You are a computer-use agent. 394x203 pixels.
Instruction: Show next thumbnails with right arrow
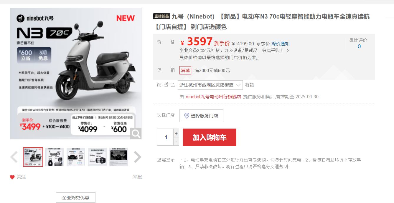(x=137, y=157)
